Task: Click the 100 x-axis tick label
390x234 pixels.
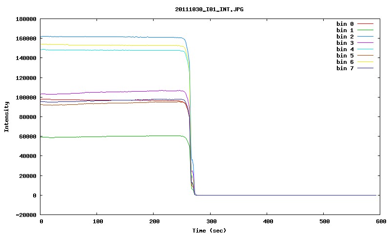Action: (98, 221)
